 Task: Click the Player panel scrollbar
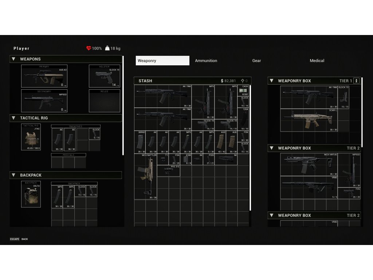123,105
